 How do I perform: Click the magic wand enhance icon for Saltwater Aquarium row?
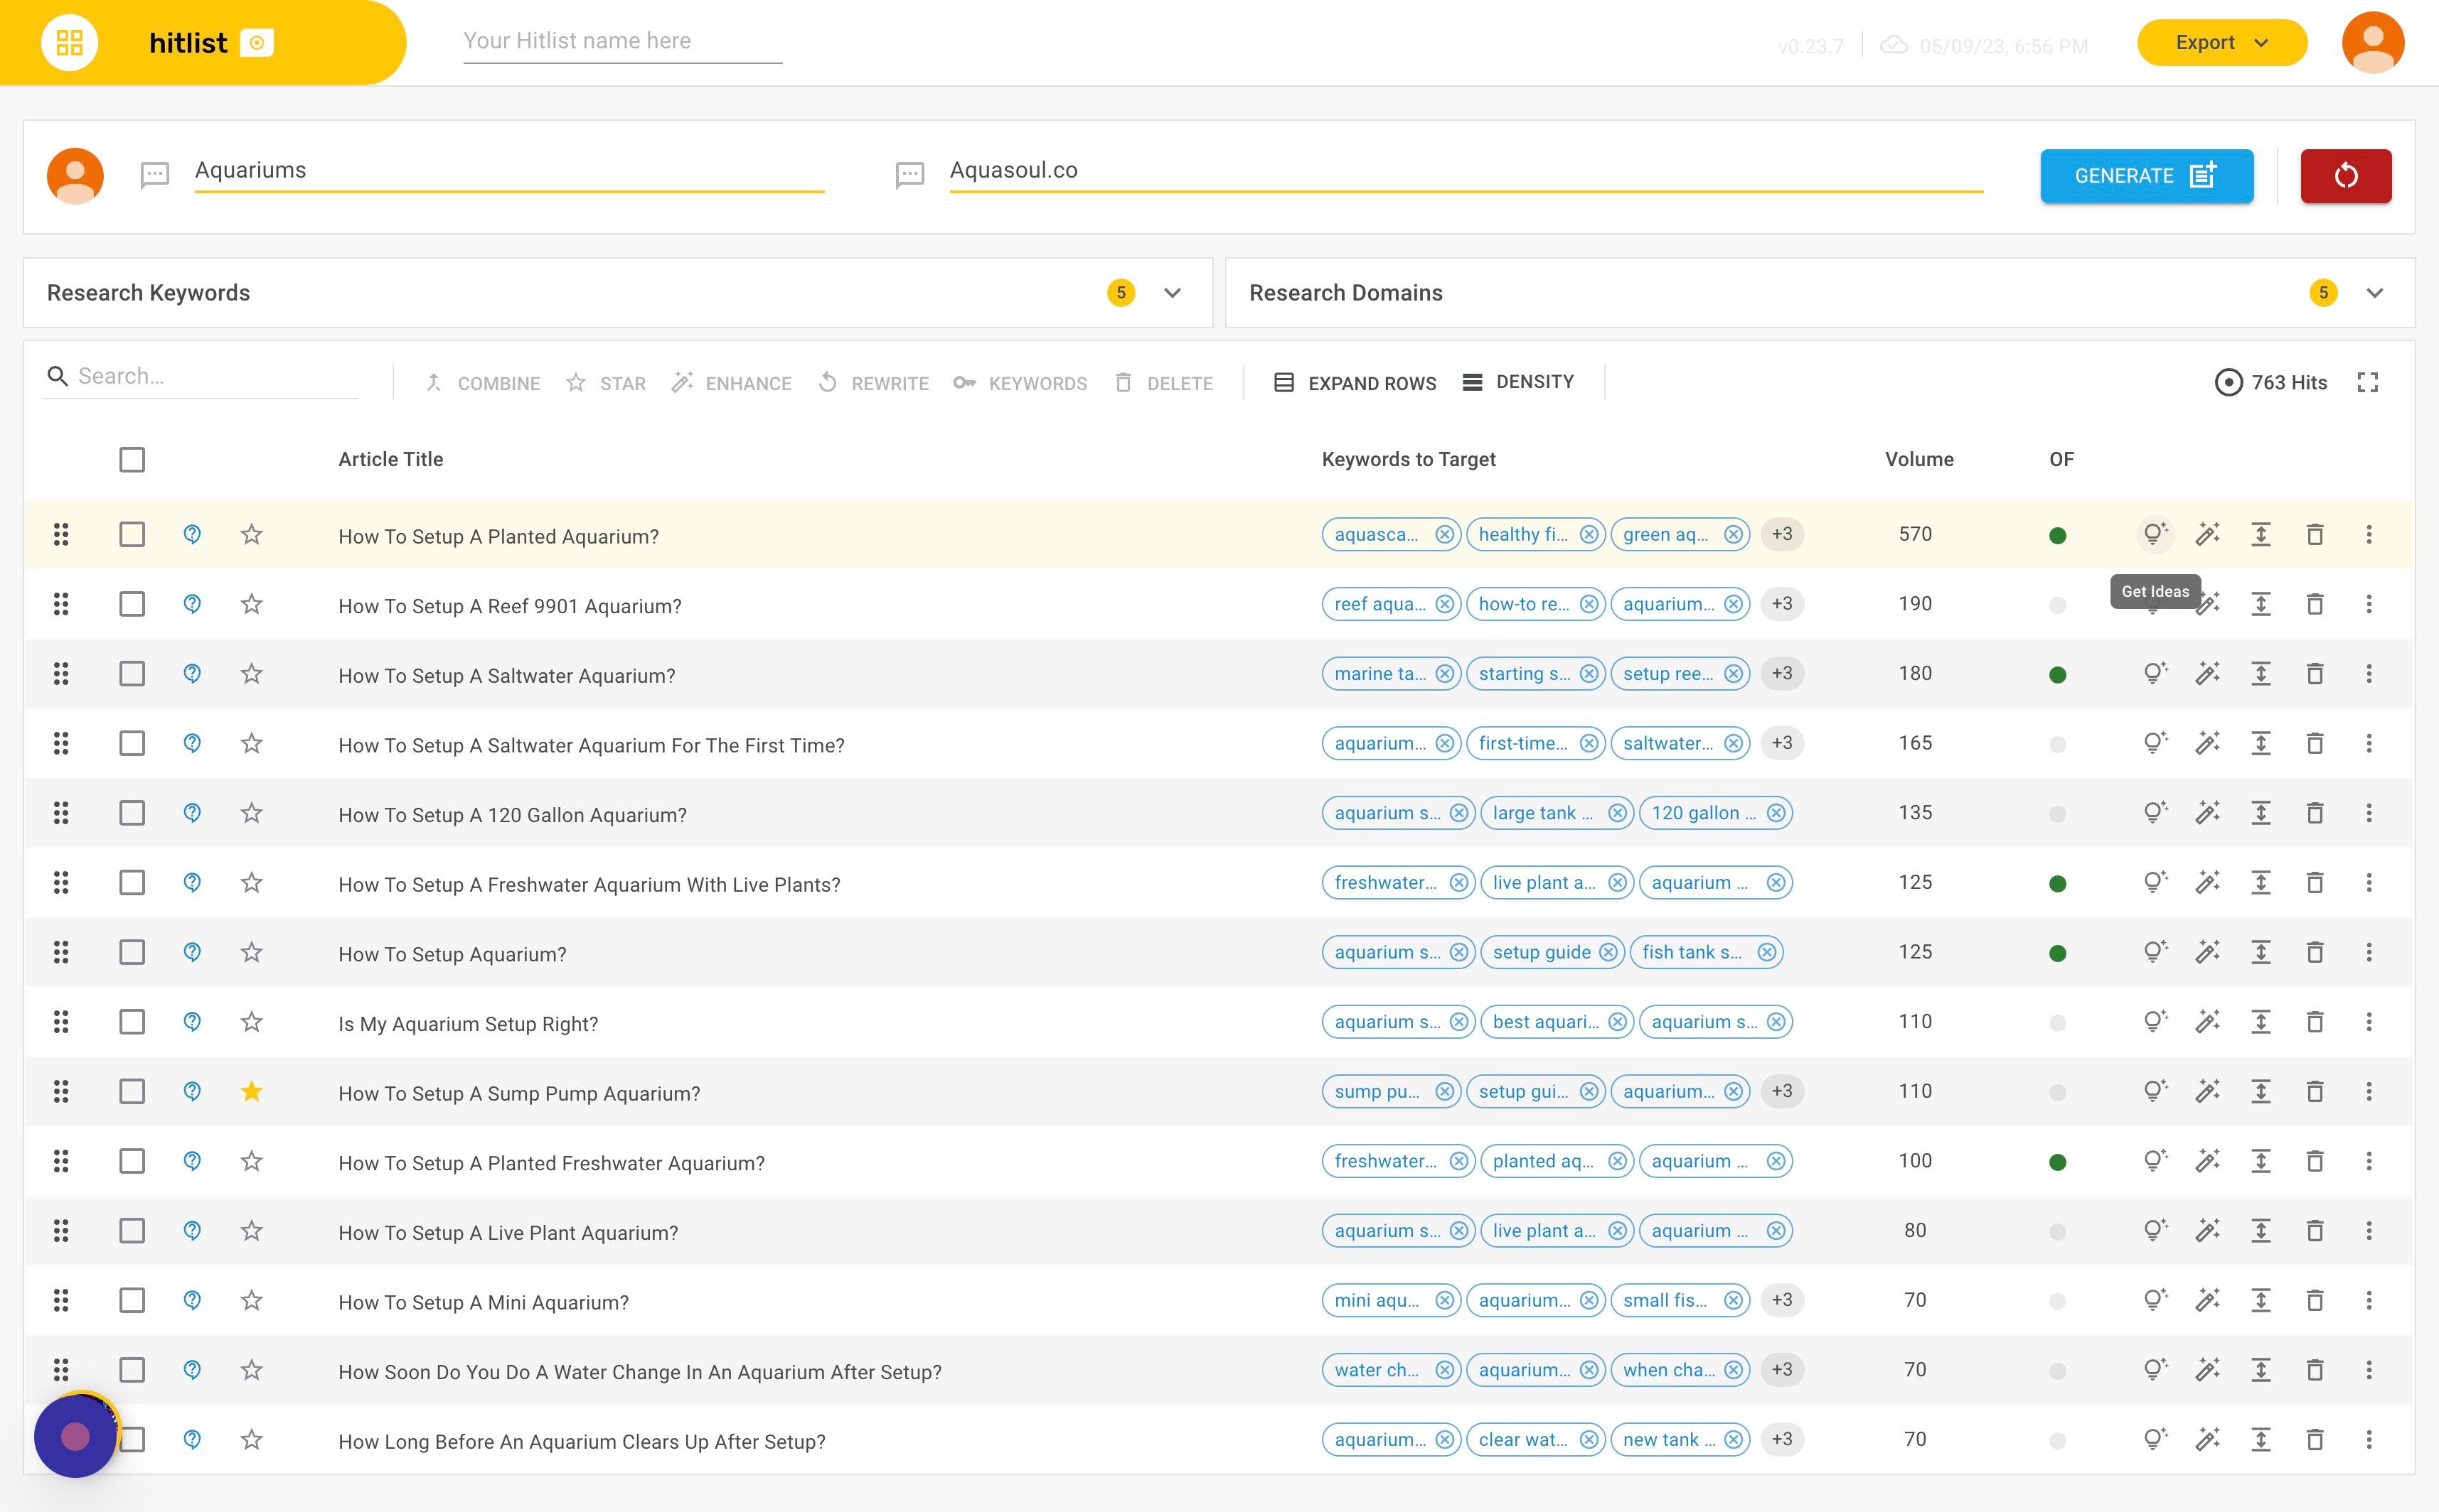point(2208,674)
